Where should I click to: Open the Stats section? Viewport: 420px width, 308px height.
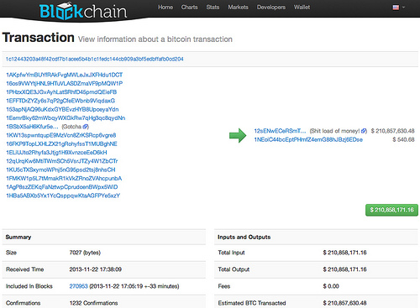click(x=213, y=8)
